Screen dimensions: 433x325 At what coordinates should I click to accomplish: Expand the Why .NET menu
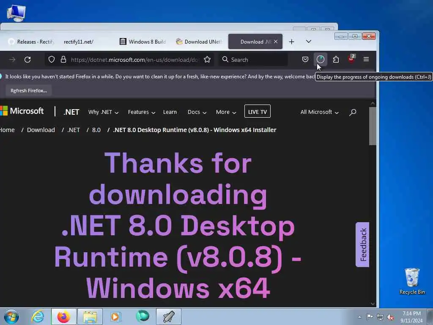point(103,112)
